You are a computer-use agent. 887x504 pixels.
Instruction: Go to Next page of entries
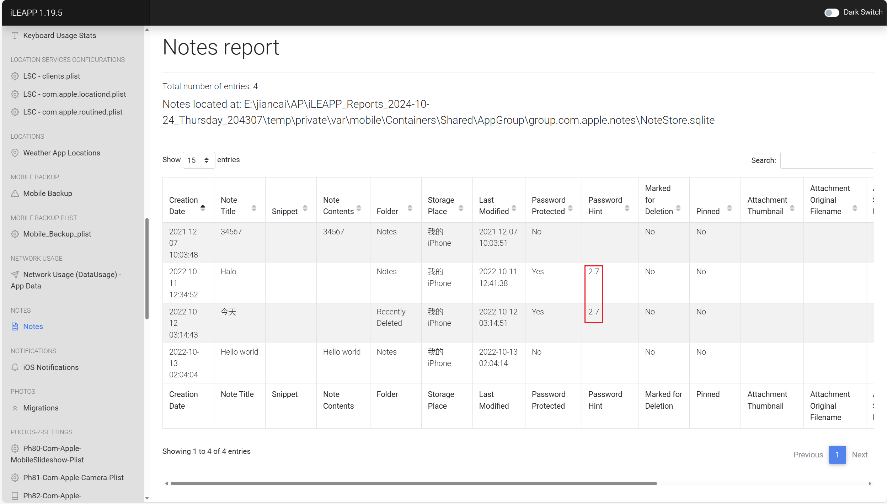(860, 455)
